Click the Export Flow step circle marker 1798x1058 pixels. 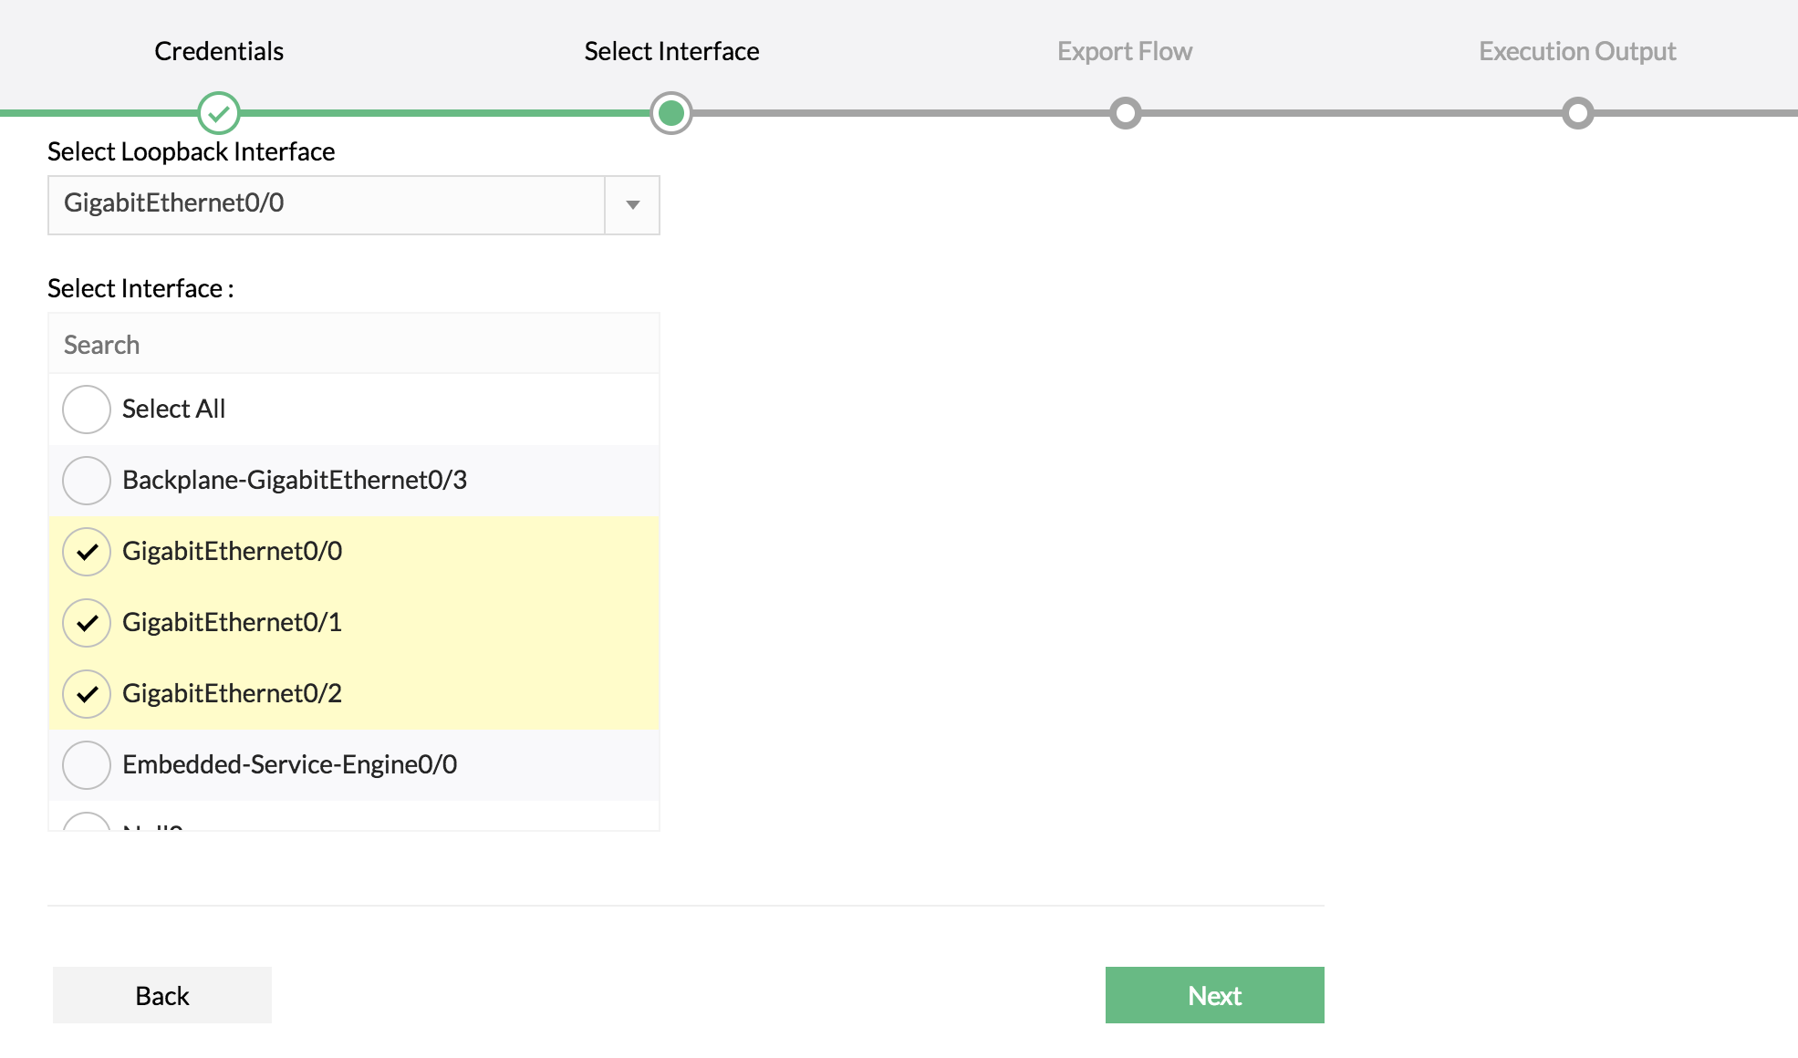click(1125, 113)
